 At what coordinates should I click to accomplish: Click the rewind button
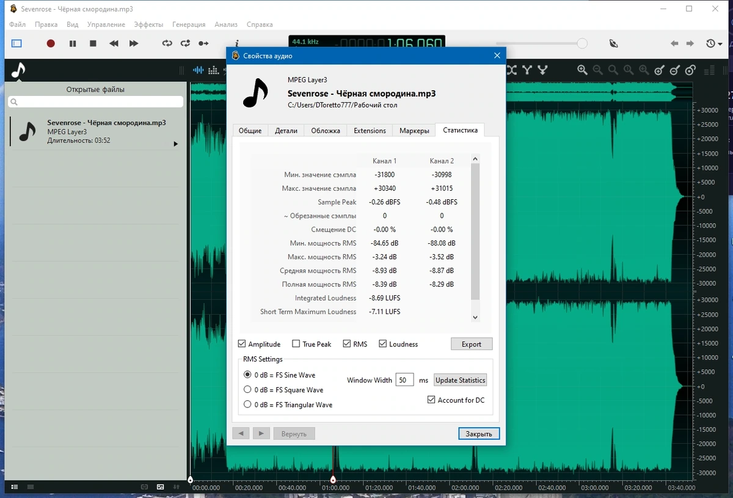point(114,43)
